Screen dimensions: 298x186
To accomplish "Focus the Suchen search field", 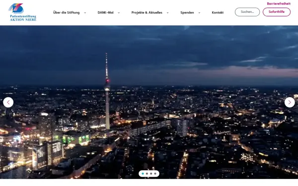I will pos(247,12).
